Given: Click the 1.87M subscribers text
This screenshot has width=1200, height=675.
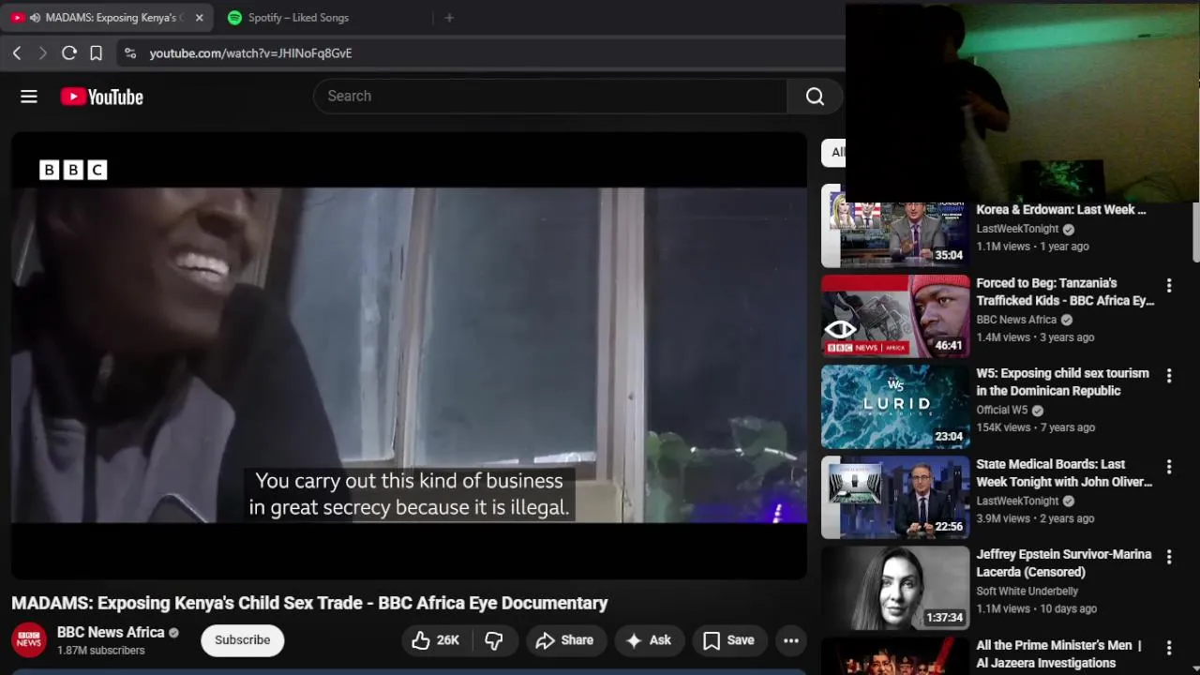Looking at the screenshot, I should (101, 651).
